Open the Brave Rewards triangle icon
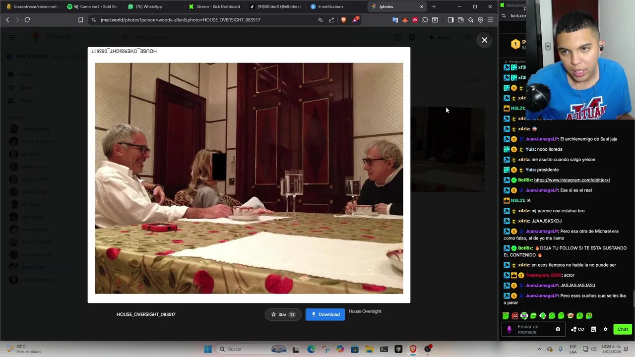This screenshot has width=635, height=357. (x=355, y=20)
